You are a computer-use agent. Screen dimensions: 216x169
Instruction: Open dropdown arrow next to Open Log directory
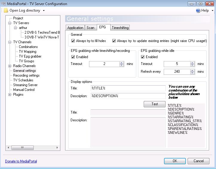pos(44,10)
